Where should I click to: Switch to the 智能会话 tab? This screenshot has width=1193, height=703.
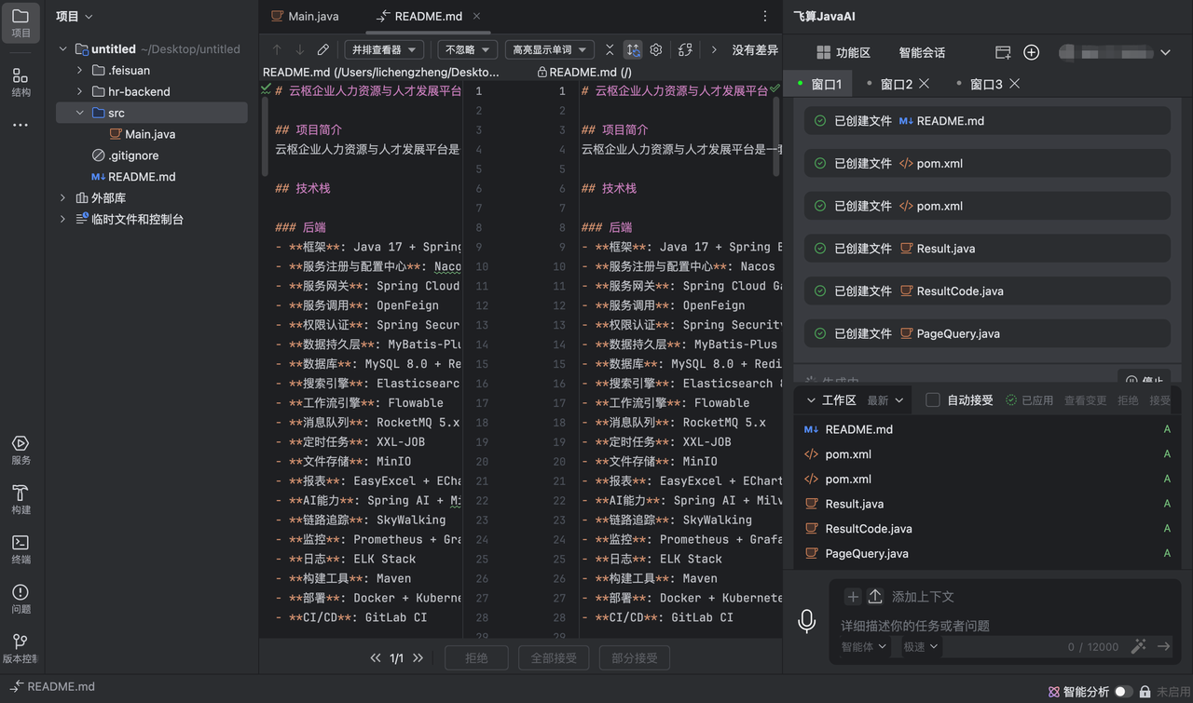click(x=922, y=53)
